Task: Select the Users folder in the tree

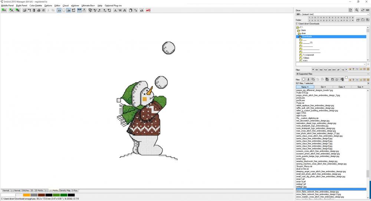Action: click(303, 30)
